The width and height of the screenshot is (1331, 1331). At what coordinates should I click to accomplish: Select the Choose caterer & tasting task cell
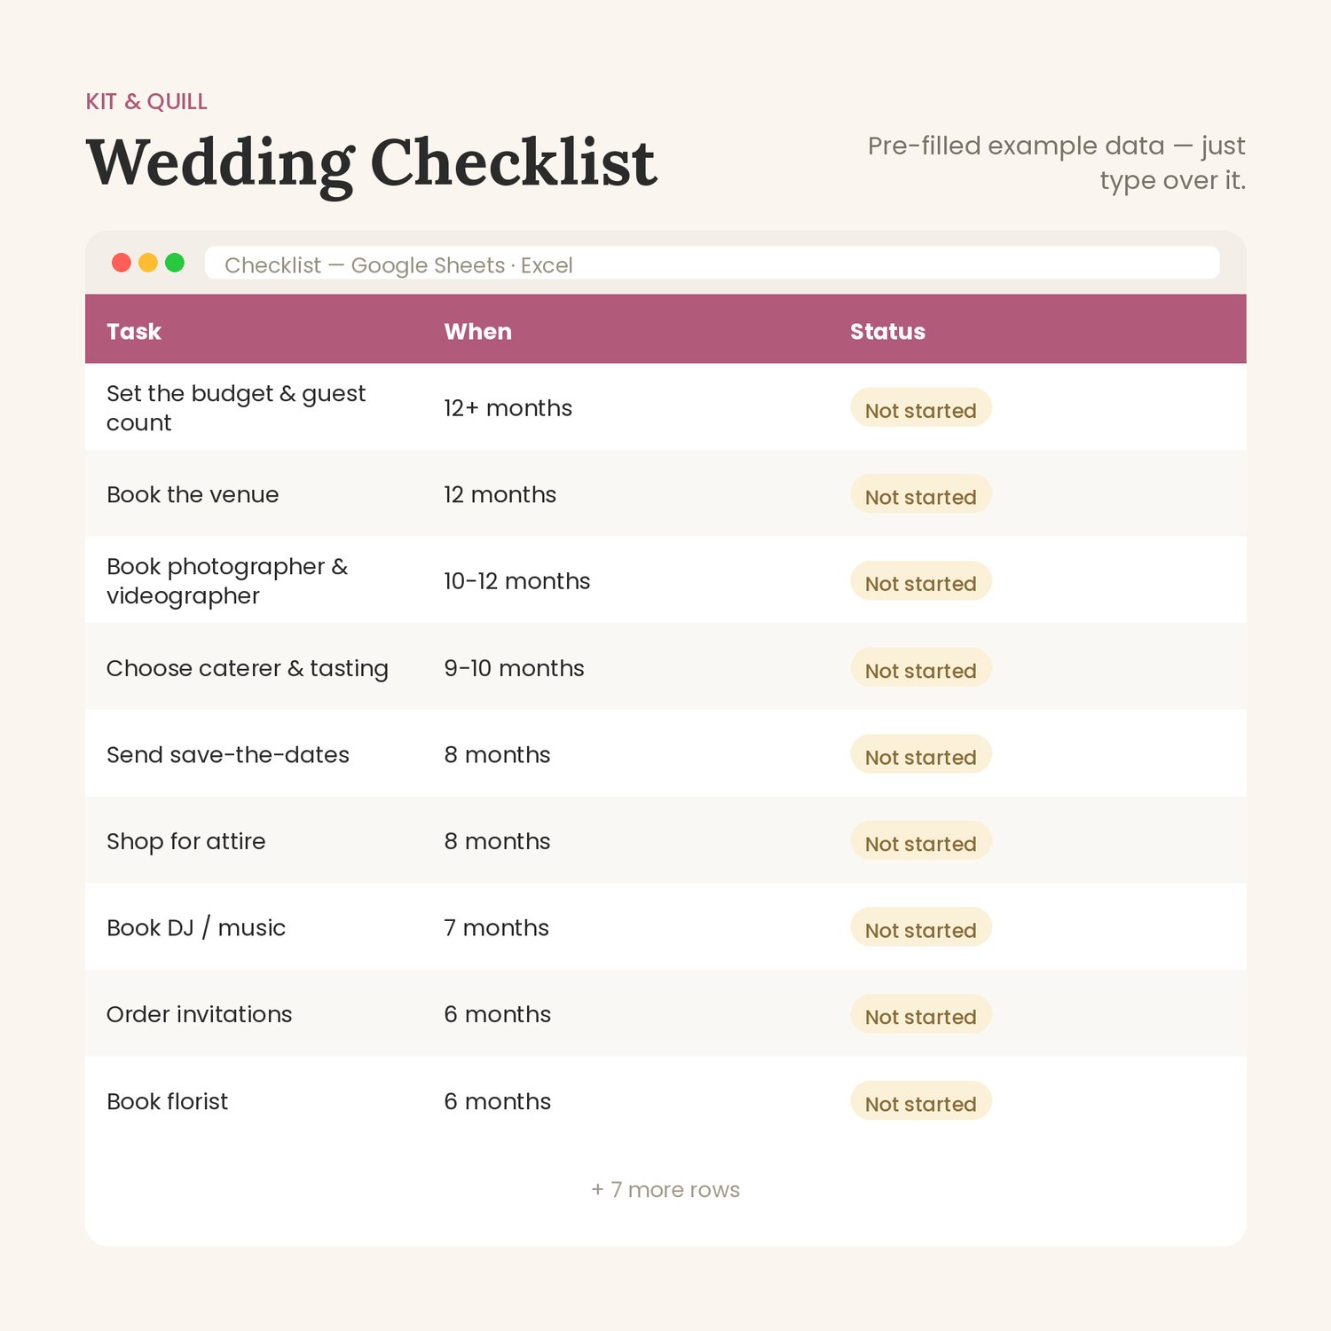[248, 668]
